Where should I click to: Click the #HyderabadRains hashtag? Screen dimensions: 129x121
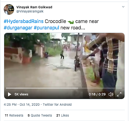24,21
